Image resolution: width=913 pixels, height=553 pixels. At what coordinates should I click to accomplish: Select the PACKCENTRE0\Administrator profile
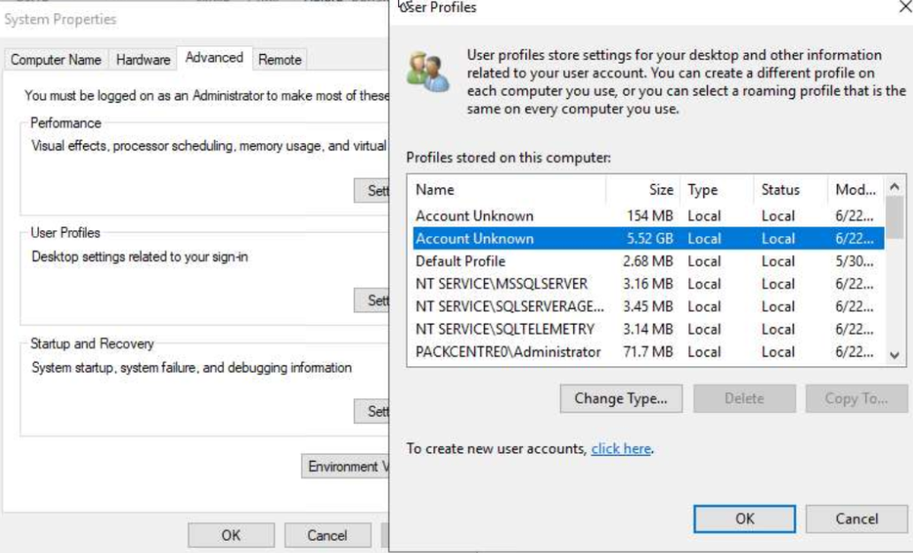click(x=648, y=352)
